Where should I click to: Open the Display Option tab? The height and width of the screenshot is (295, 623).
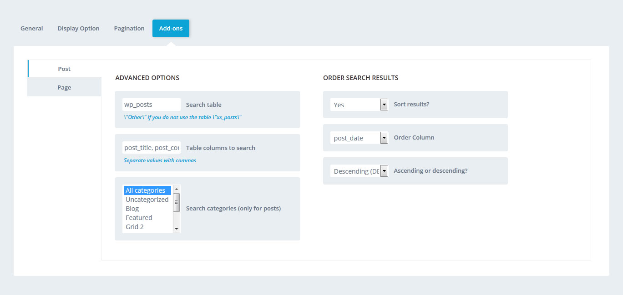click(78, 28)
